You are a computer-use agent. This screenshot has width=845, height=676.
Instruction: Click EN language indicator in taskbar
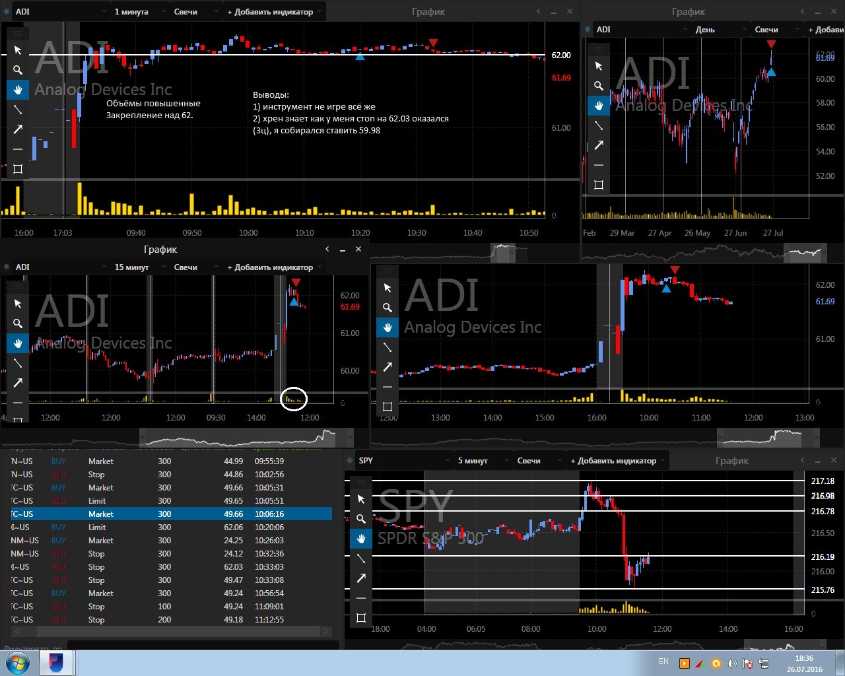(663, 661)
